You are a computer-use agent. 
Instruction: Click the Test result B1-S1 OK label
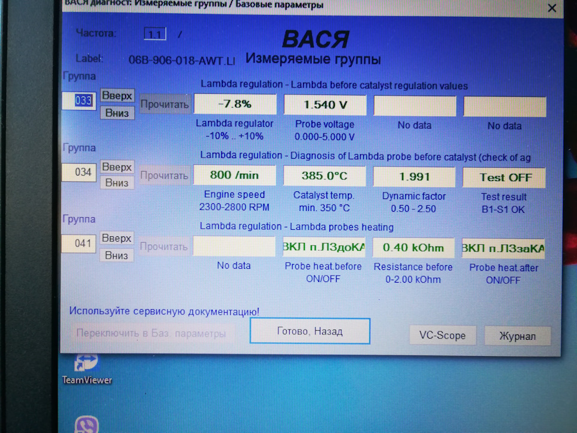pos(504,203)
